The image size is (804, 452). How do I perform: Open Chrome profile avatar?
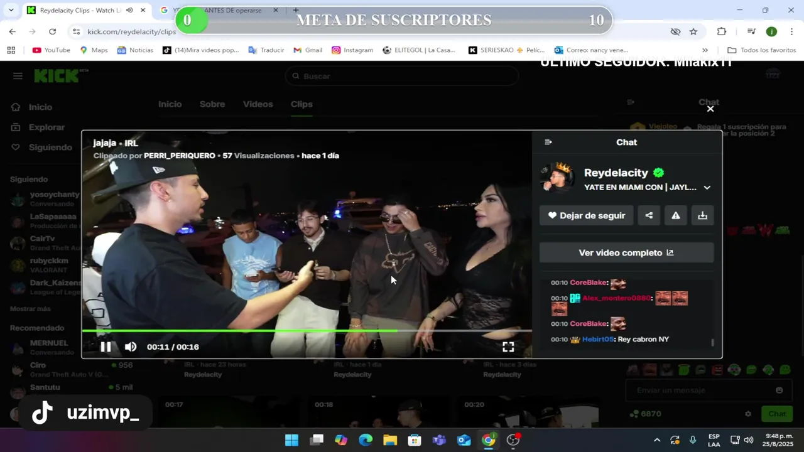(771, 31)
